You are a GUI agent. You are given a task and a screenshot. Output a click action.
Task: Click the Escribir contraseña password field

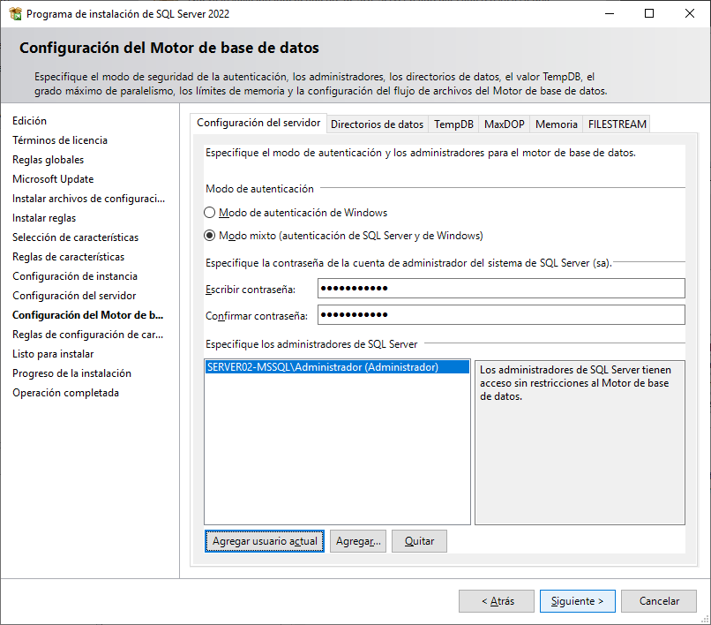[x=501, y=288]
